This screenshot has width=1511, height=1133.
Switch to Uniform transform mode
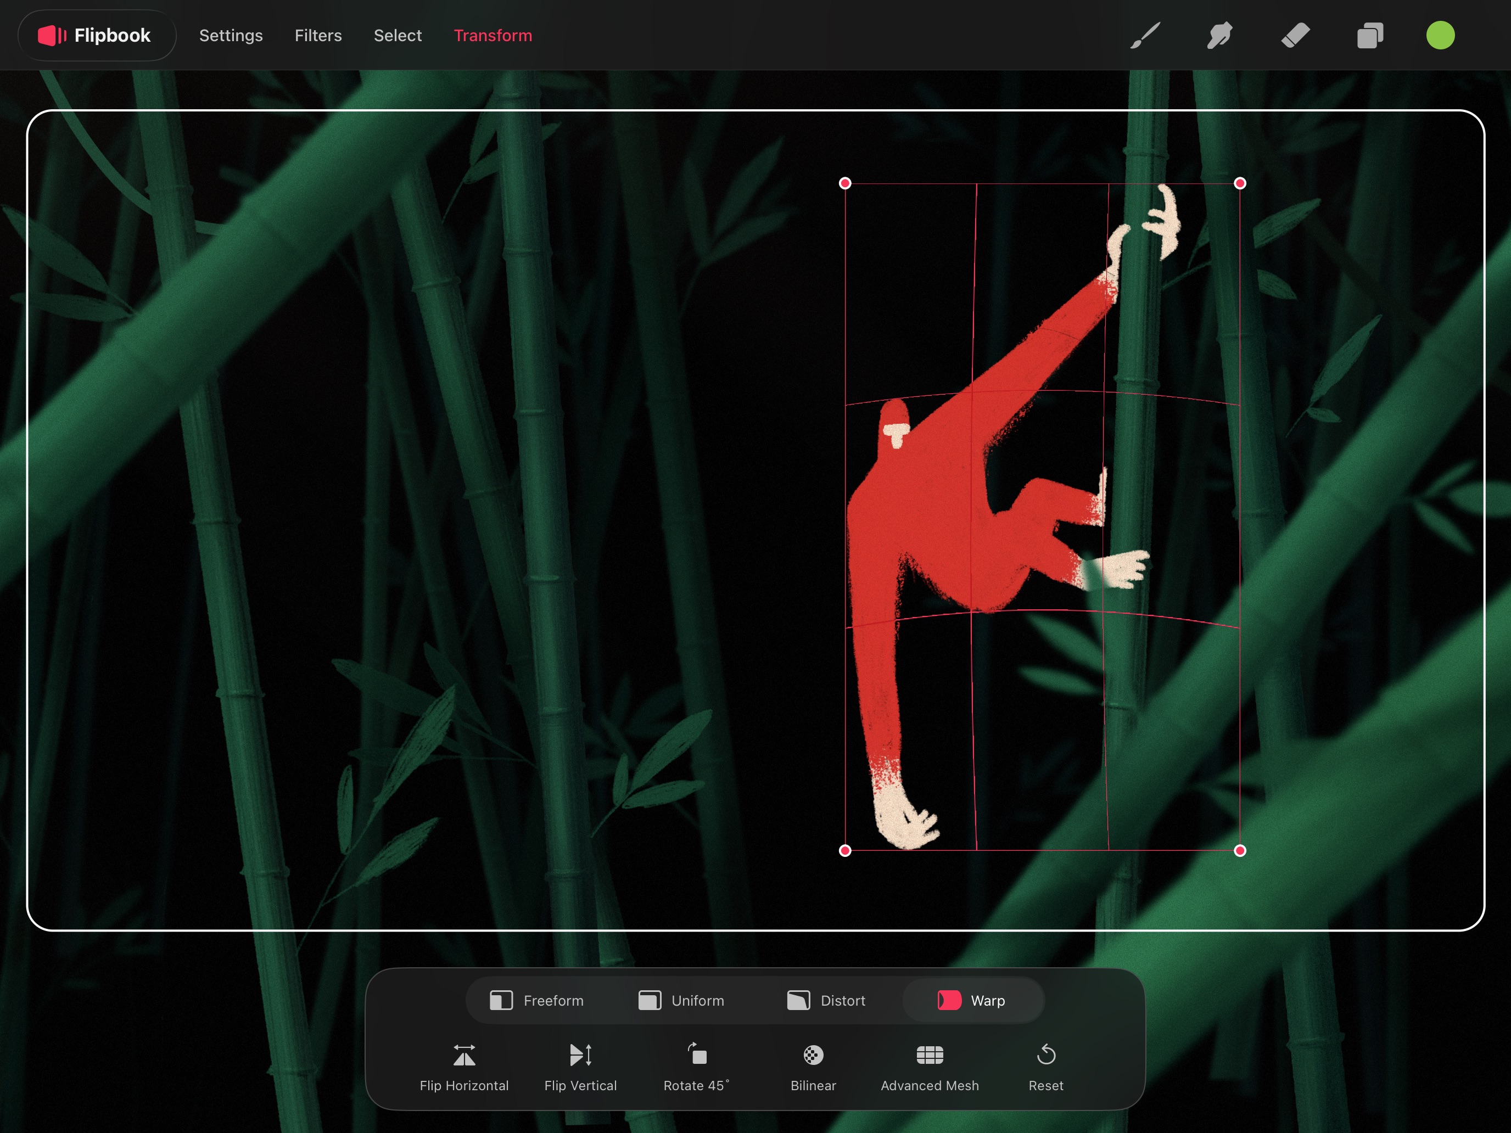[x=681, y=1001]
